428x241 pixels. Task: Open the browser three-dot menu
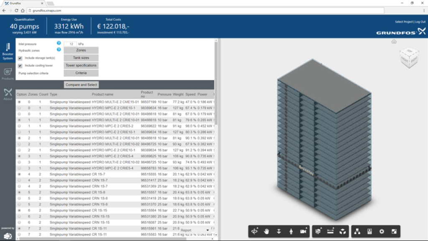(424, 10)
